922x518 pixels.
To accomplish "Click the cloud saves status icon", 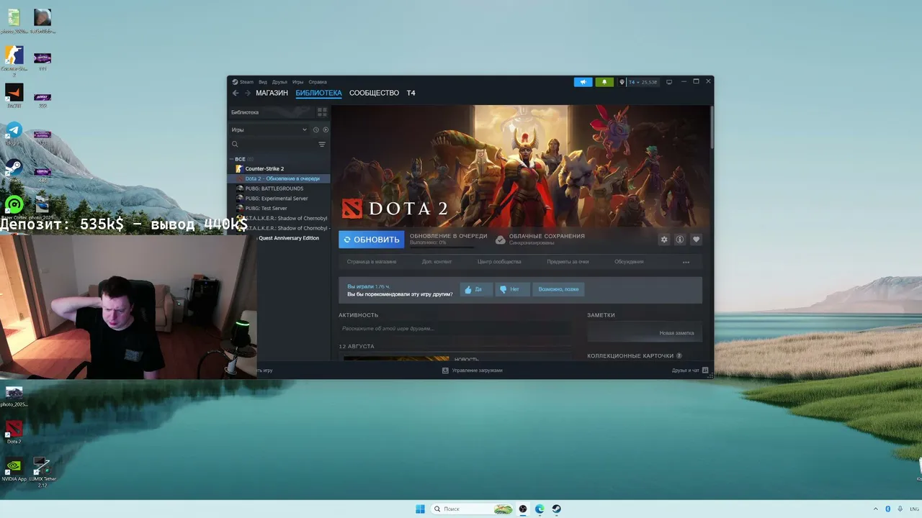I will pyautogui.click(x=501, y=240).
